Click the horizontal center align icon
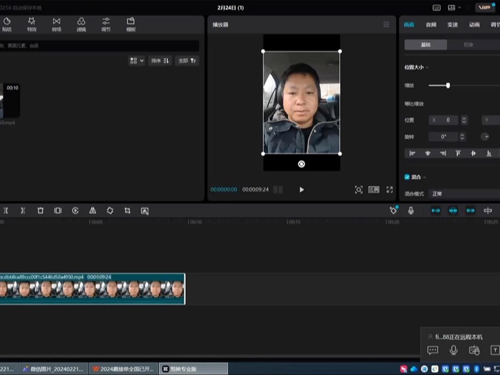This screenshot has width=500, height=375. pyautogui.click(x=427, y=153)
